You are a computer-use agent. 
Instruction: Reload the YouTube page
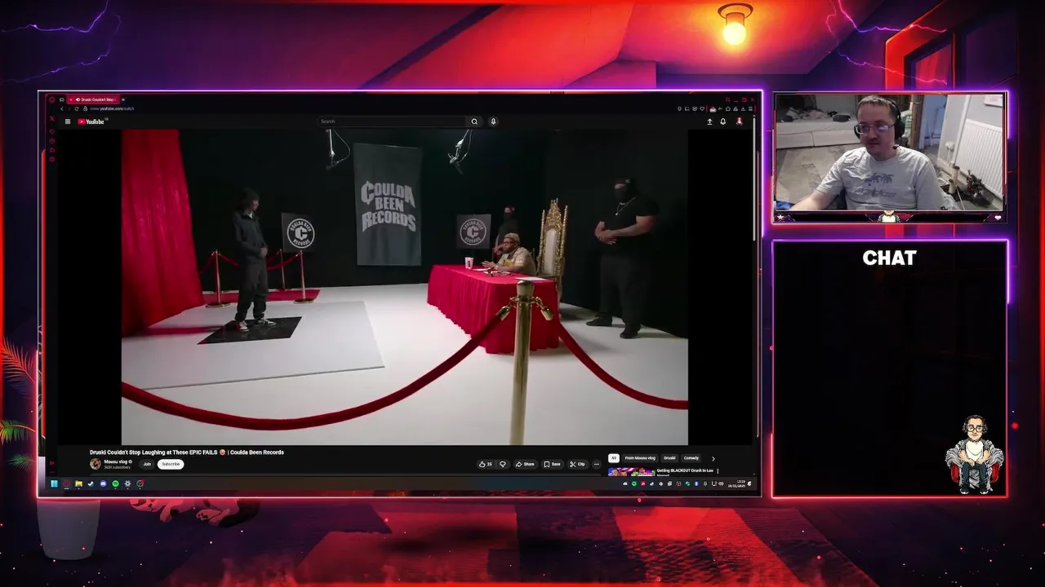click(77, 108)
